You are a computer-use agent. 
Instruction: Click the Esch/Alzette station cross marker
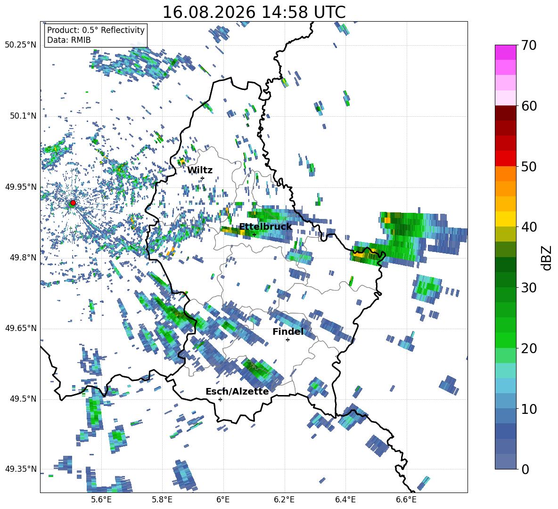pos(220,399)
